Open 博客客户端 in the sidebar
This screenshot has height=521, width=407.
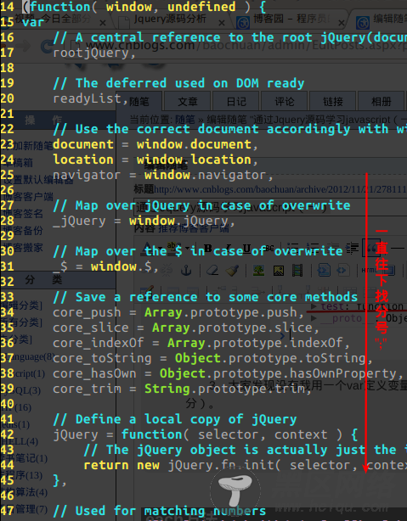(28, 196)
